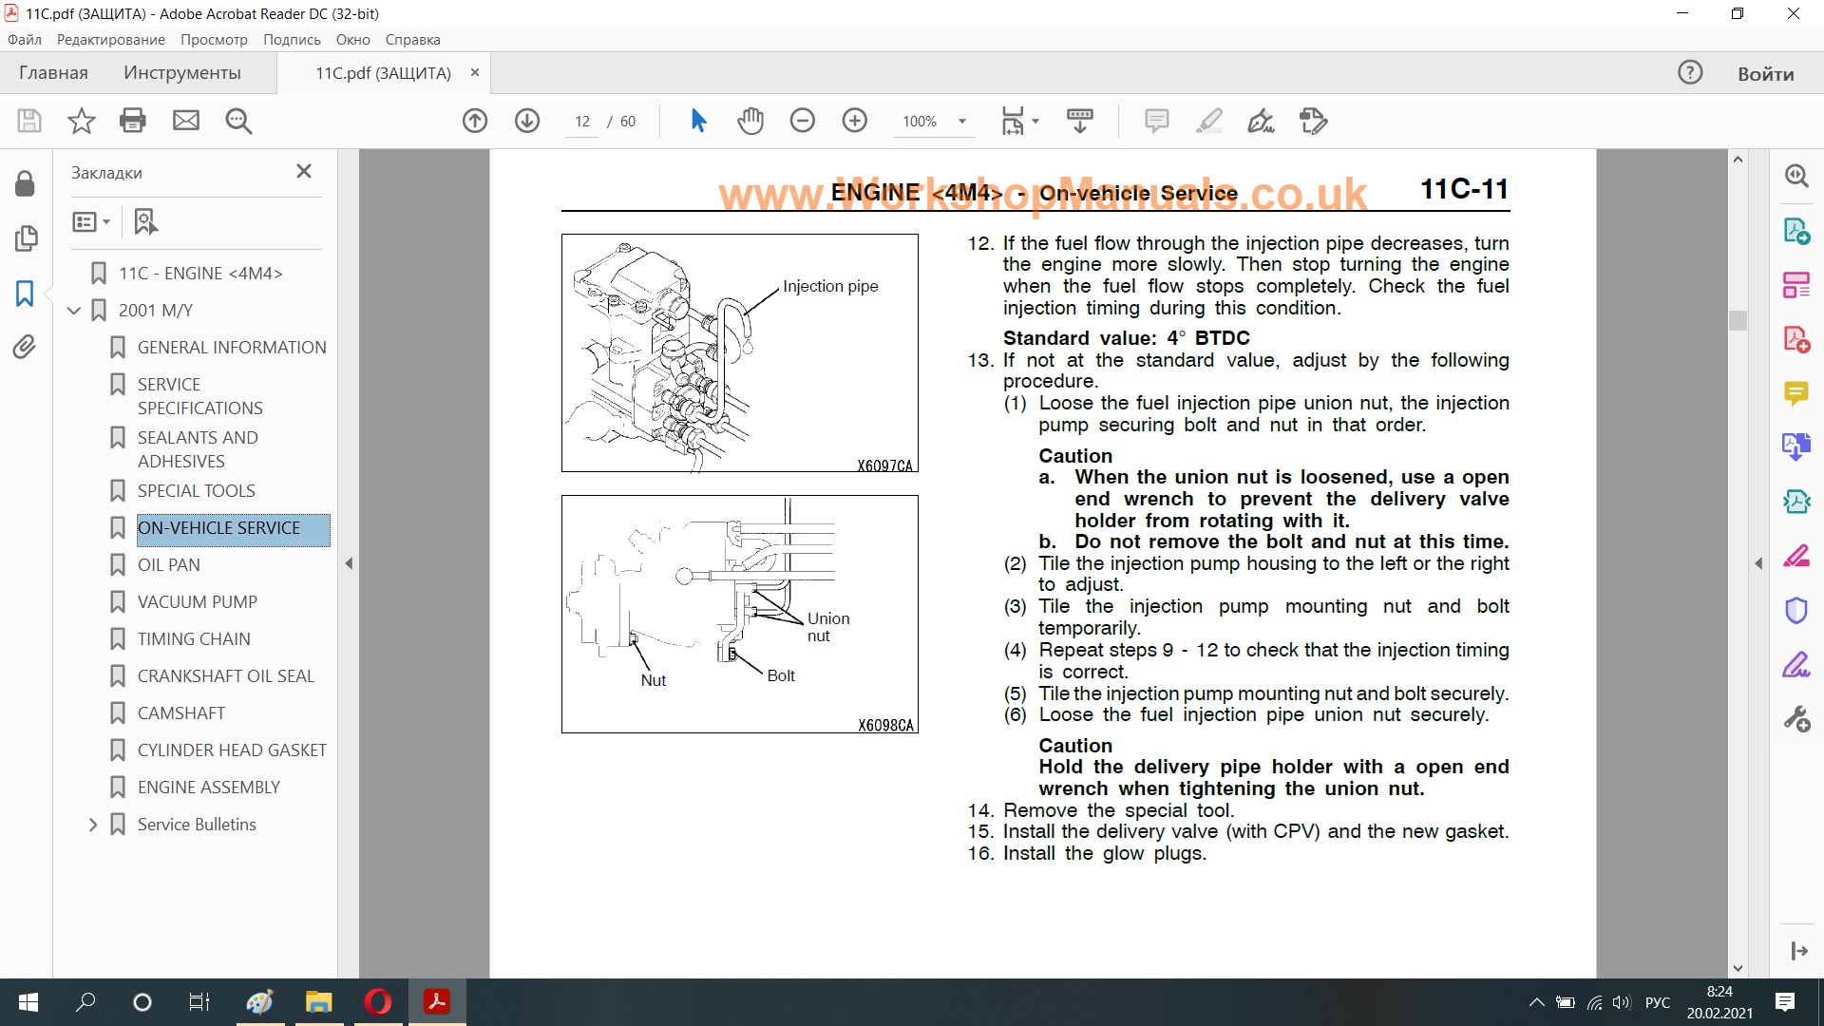The image size is (1824, 1026).
Task: Open the 100% zoom level dropdown
Action: tap(962, 122)
